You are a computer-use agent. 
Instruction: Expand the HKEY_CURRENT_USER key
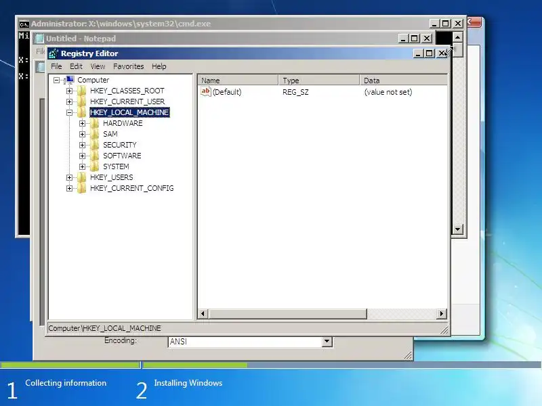pyautogui.click(x=70, y=102)
